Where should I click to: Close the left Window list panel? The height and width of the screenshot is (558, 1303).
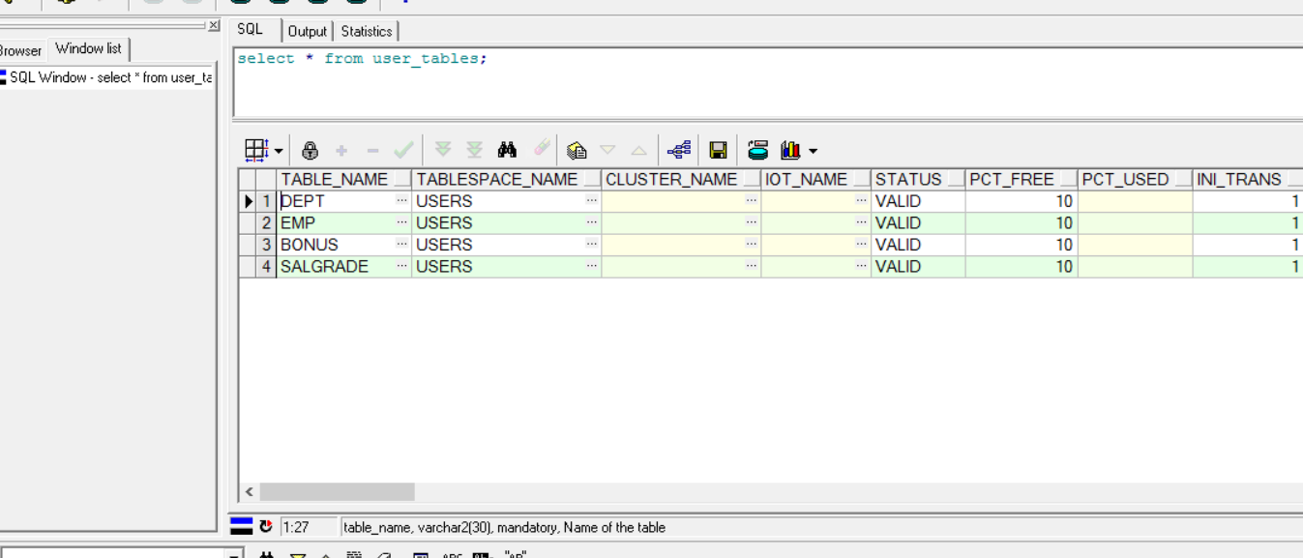point(214,25)
